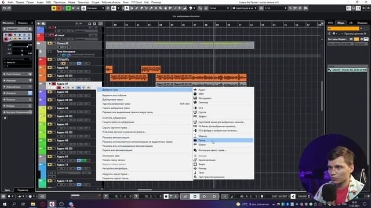Viewport: 371px width, 208px height.
Task: Click the Add Track plus button
Action: (38, 24)
